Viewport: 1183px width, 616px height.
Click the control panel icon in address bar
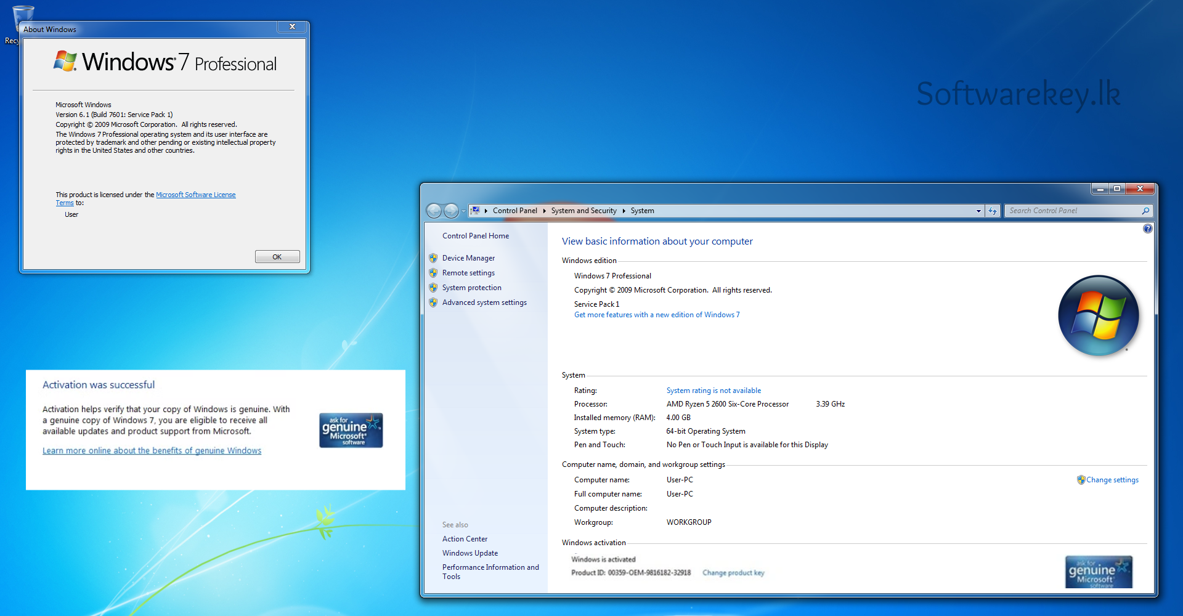475,211
